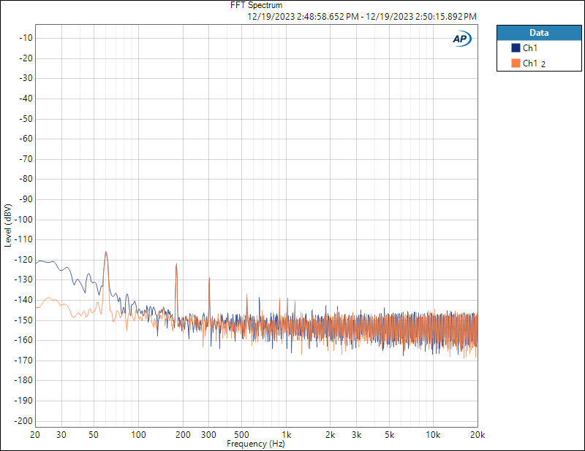Click the Data legend header
The width and height of the screenshot is (585, 451).
click(x=539, y=33)
